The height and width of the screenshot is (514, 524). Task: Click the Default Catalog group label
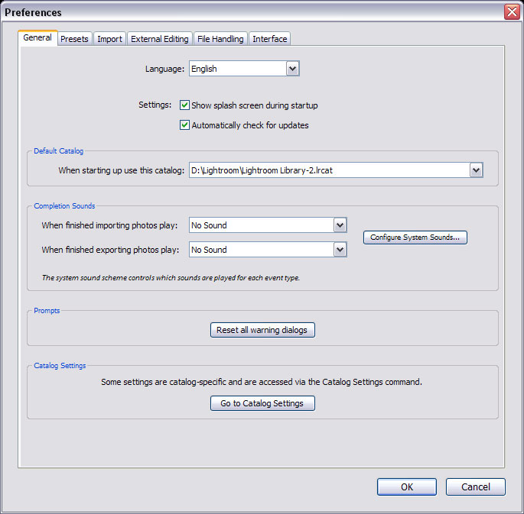pyautogui.click(x=58, y=151)
